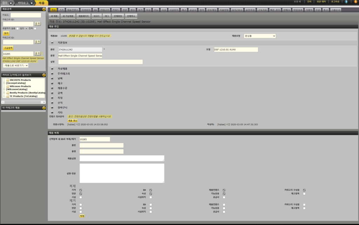Open the 카타로그 menu in the top bar

pos(26,3)
